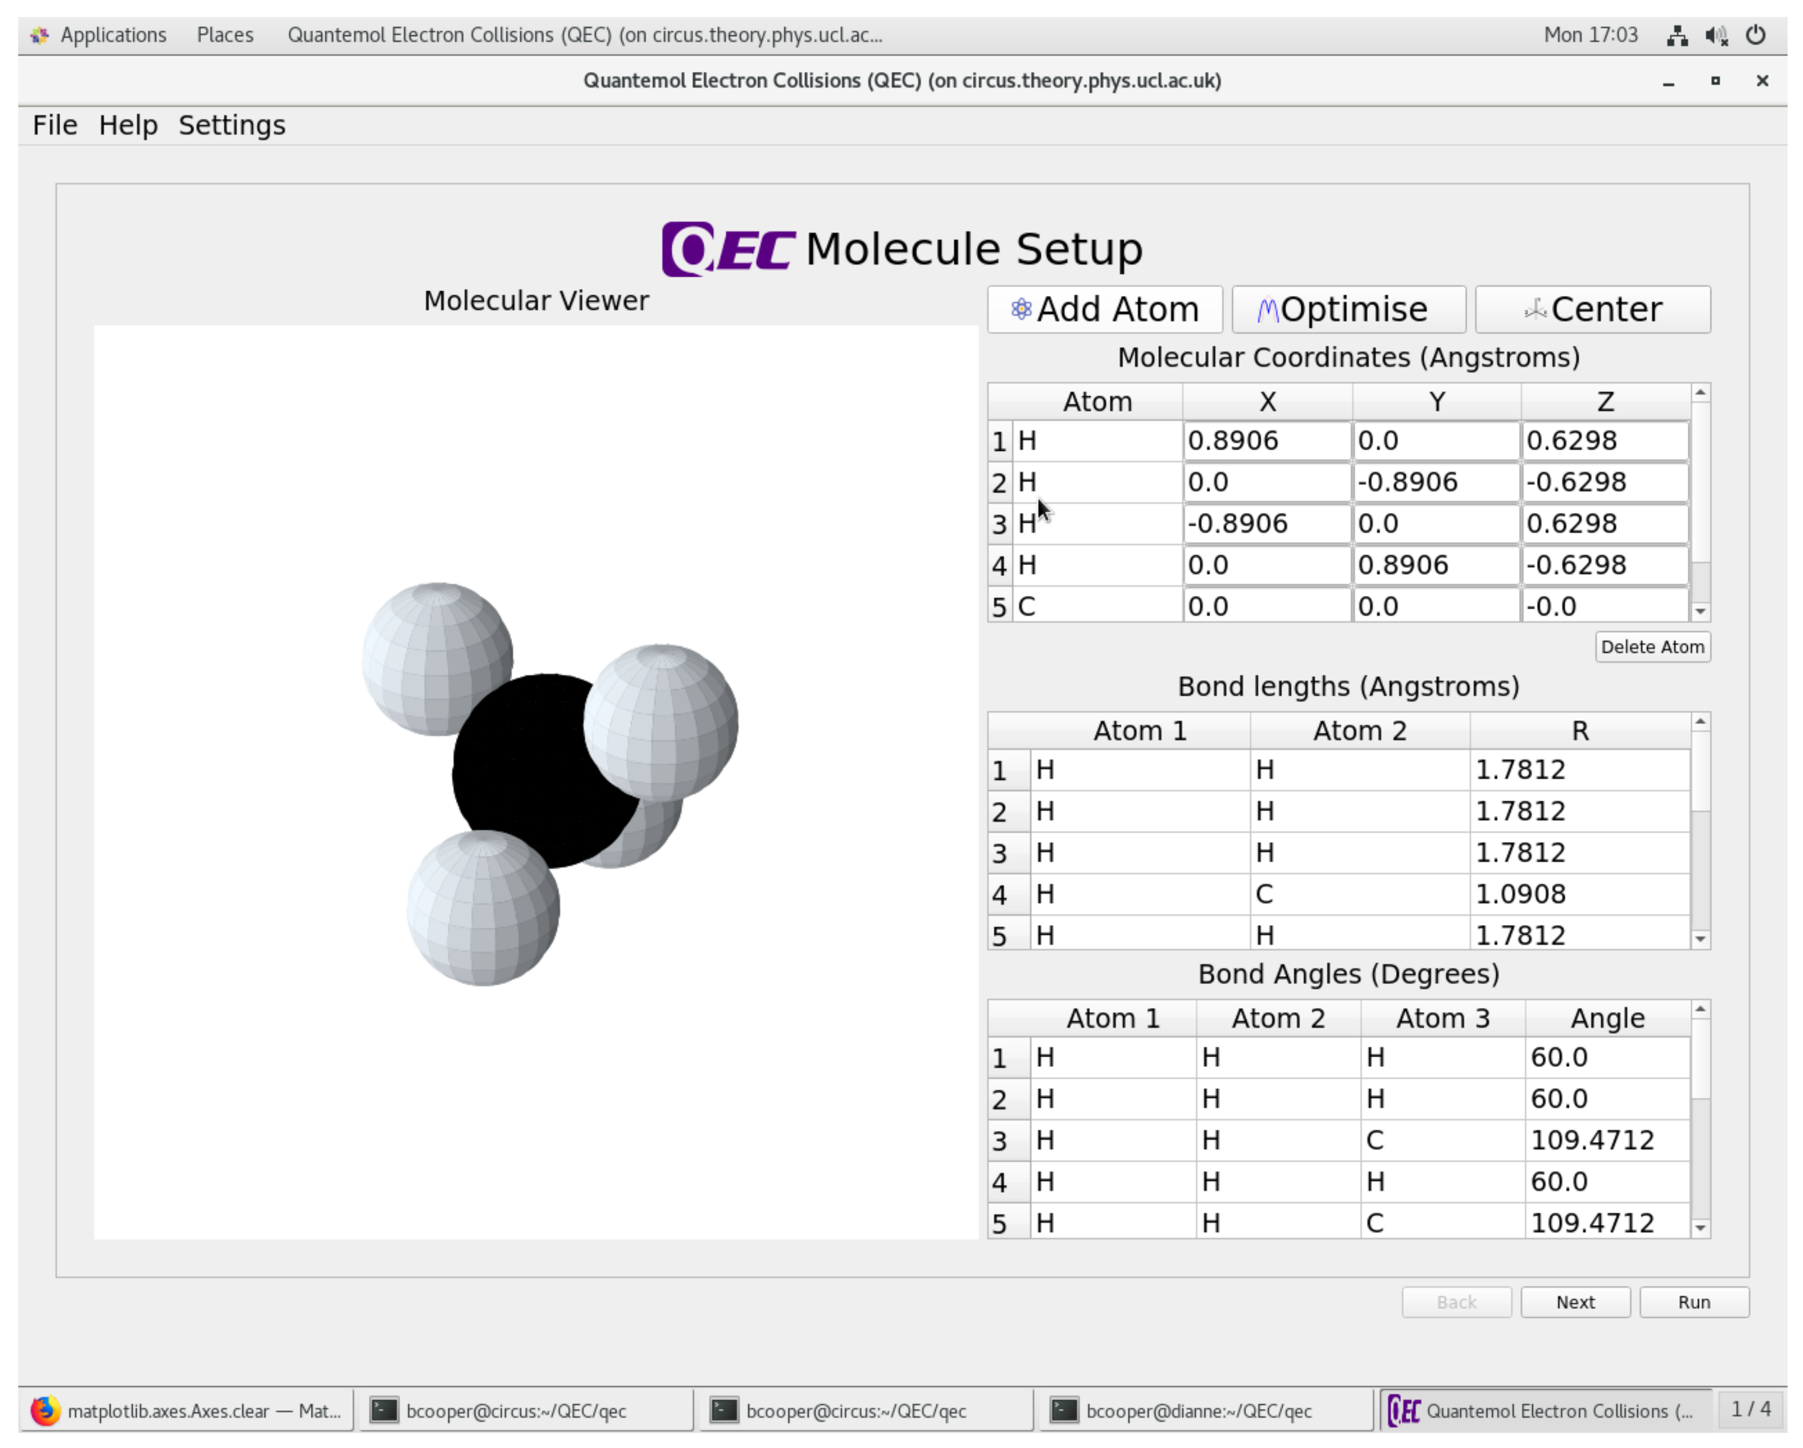
Task: Select the QEC taskbar icon
Action: (1404, 1410)
